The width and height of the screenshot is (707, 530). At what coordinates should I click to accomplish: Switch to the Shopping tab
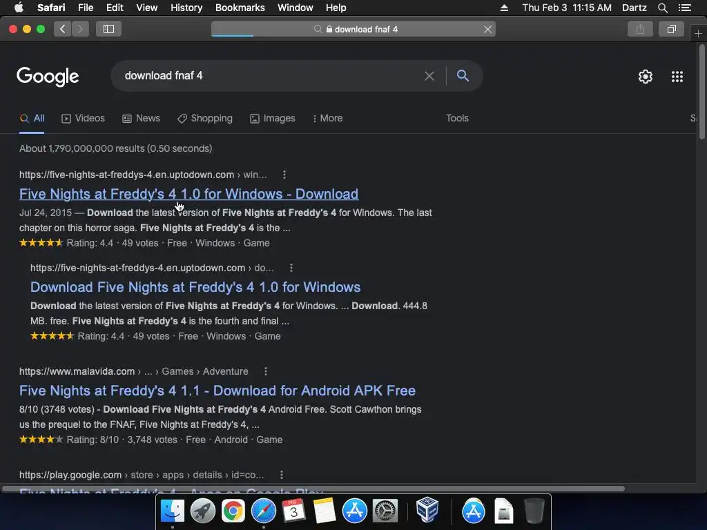pos(204,118)
